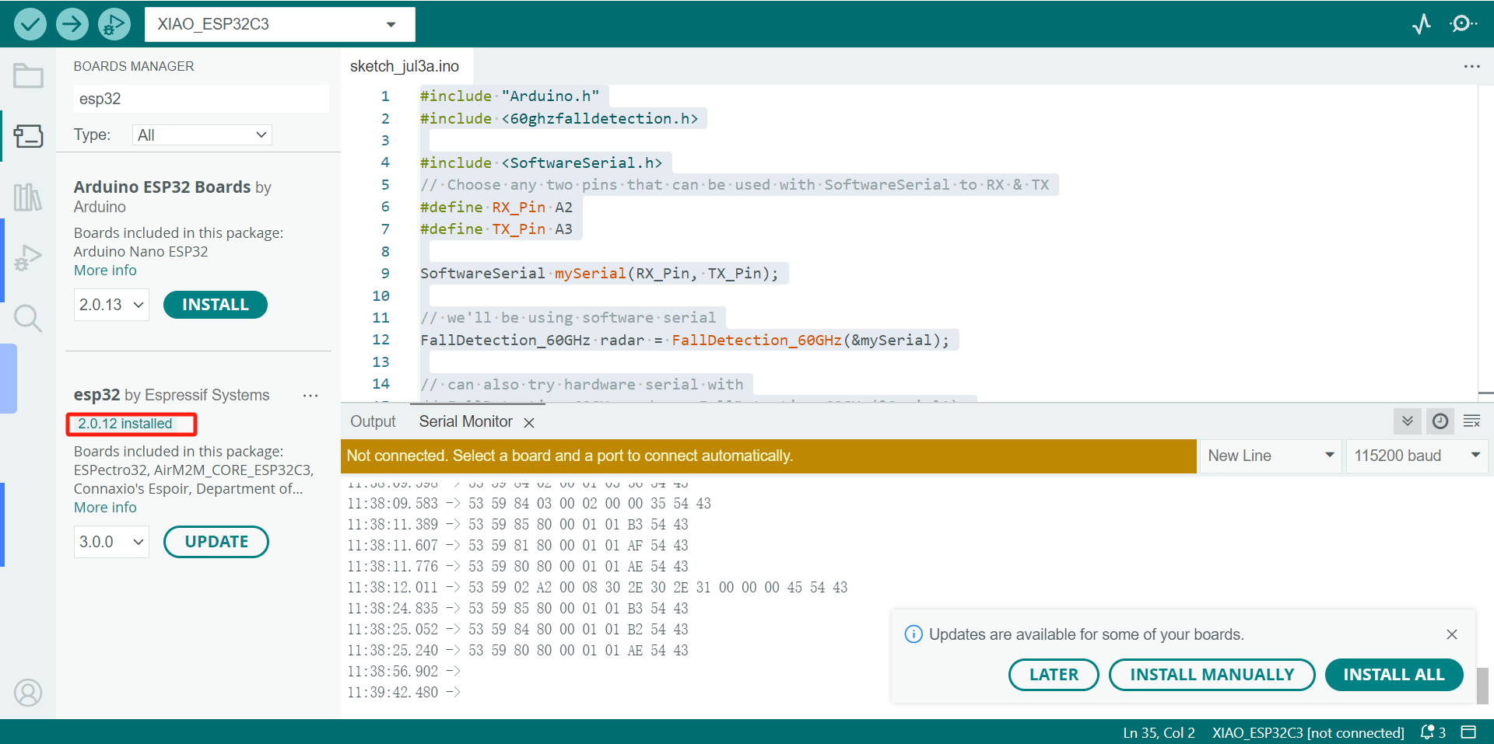1494x744 pixels.
Task: Choose INSTALL MANUALLY in notification
Action: click(1212, 674)
